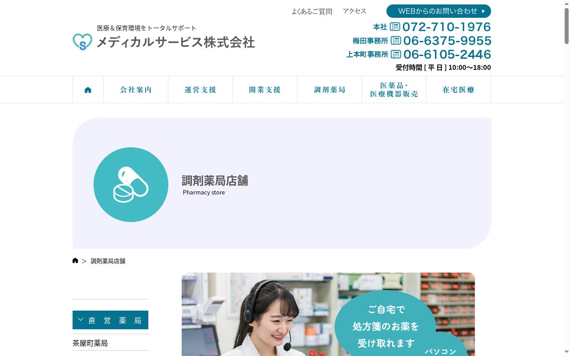Viewport: 570px width, 356px height.
Task: Click the 上本町事務所 number 06-6105-2446
Action: 448,54
